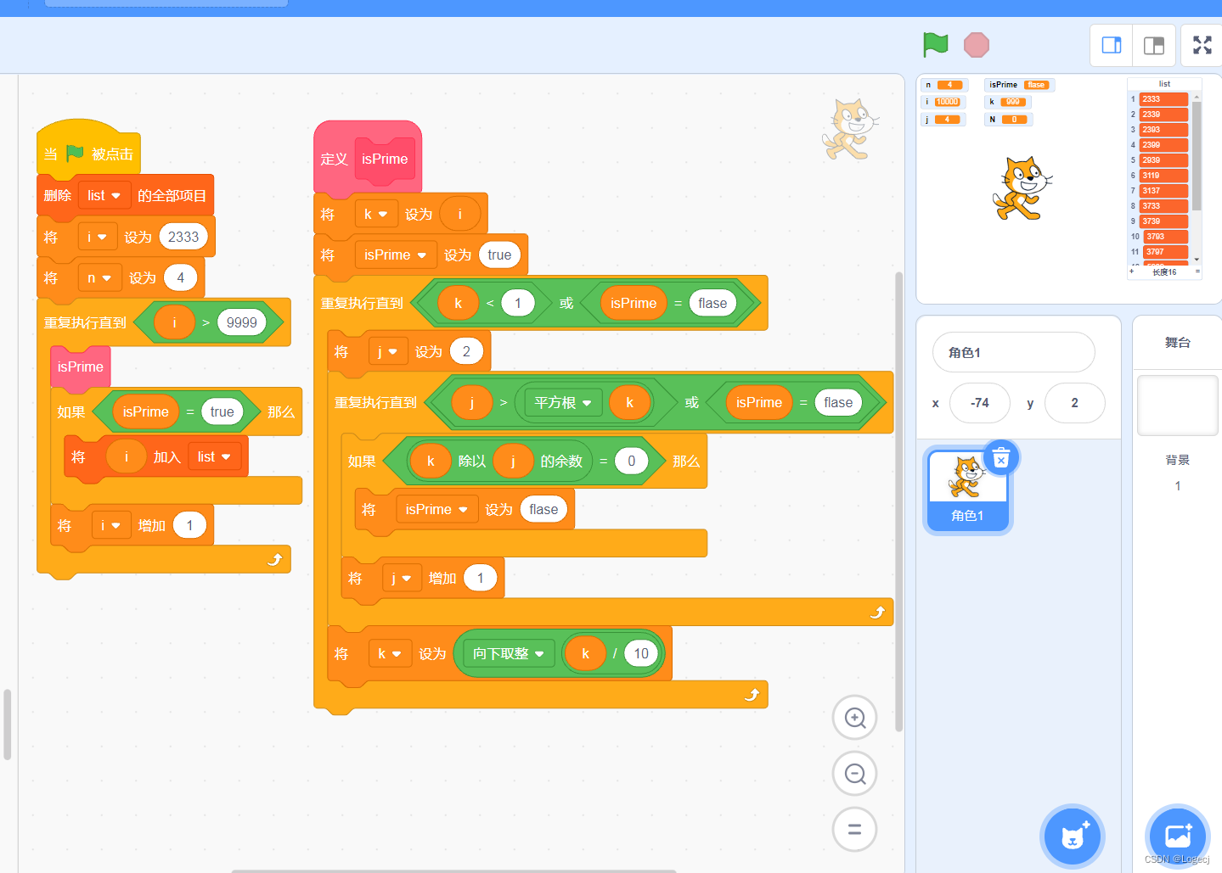Viewport: 1222px width, 873px height.
Task: Click the list monitor scrollbar on the stage
Action: pyautogui.click(x=1197, y=178)
